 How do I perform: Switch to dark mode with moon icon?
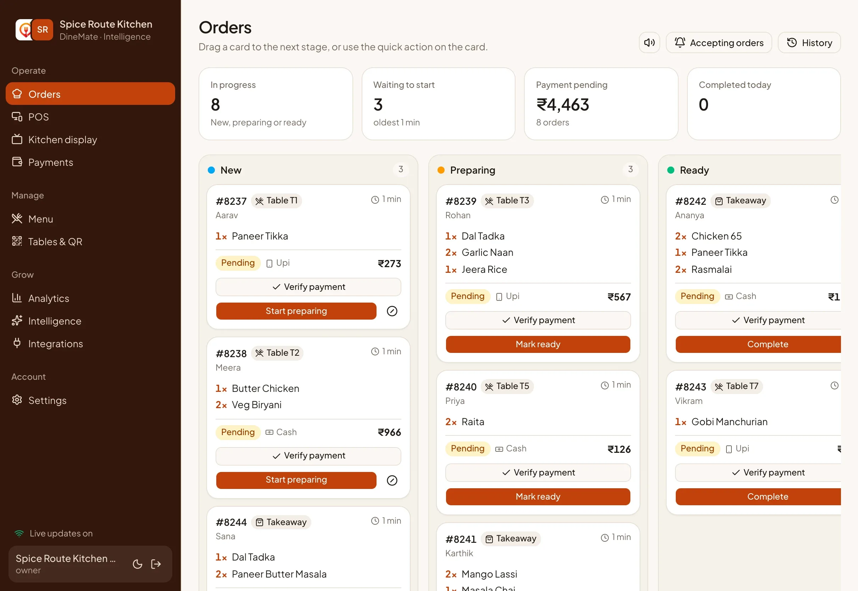[x=138, y=564]
